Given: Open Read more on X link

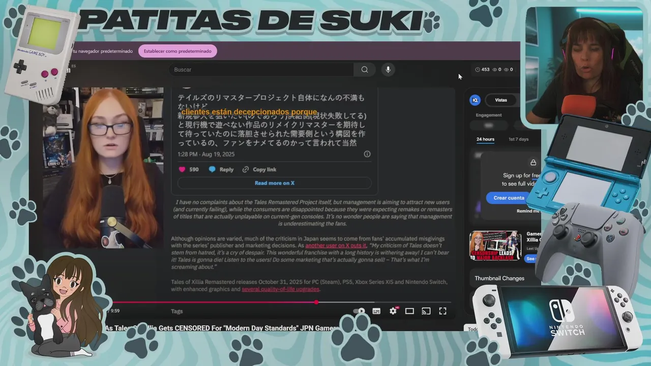Looking at the screenshot, I should (x=275, y=183).
